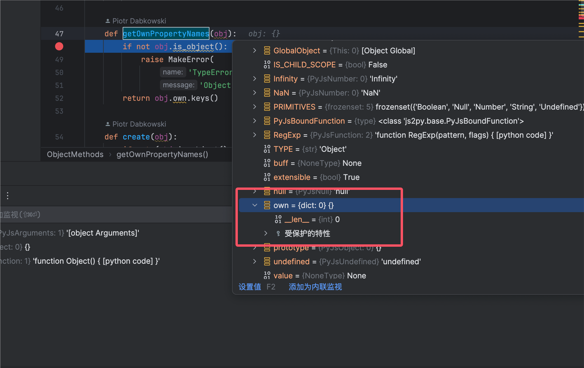584x368 pixels.
Task: Click the author icon beside Piotr Dabkowski above line 47
Action: pos(107,21)
